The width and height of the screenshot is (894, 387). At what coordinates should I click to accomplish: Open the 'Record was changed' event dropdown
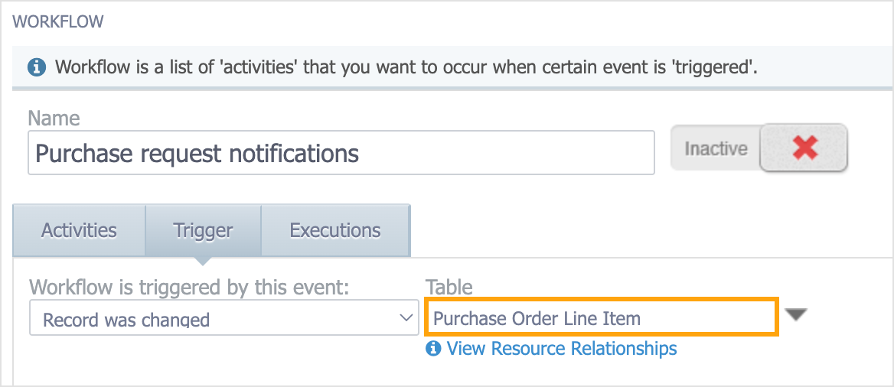[x=223, y=318]
